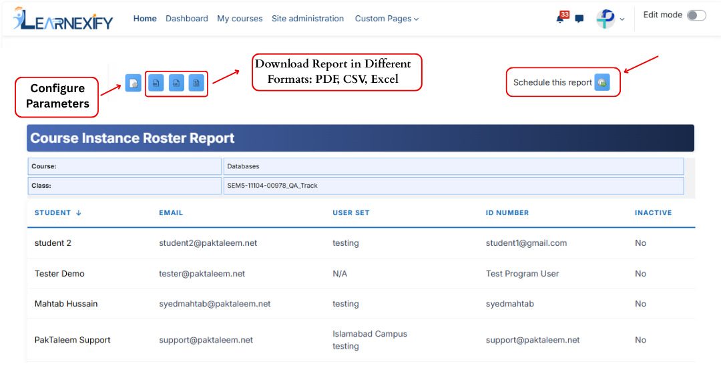Click the Class: label cell
Screen dimensions: 721x378
coord(125,186)
